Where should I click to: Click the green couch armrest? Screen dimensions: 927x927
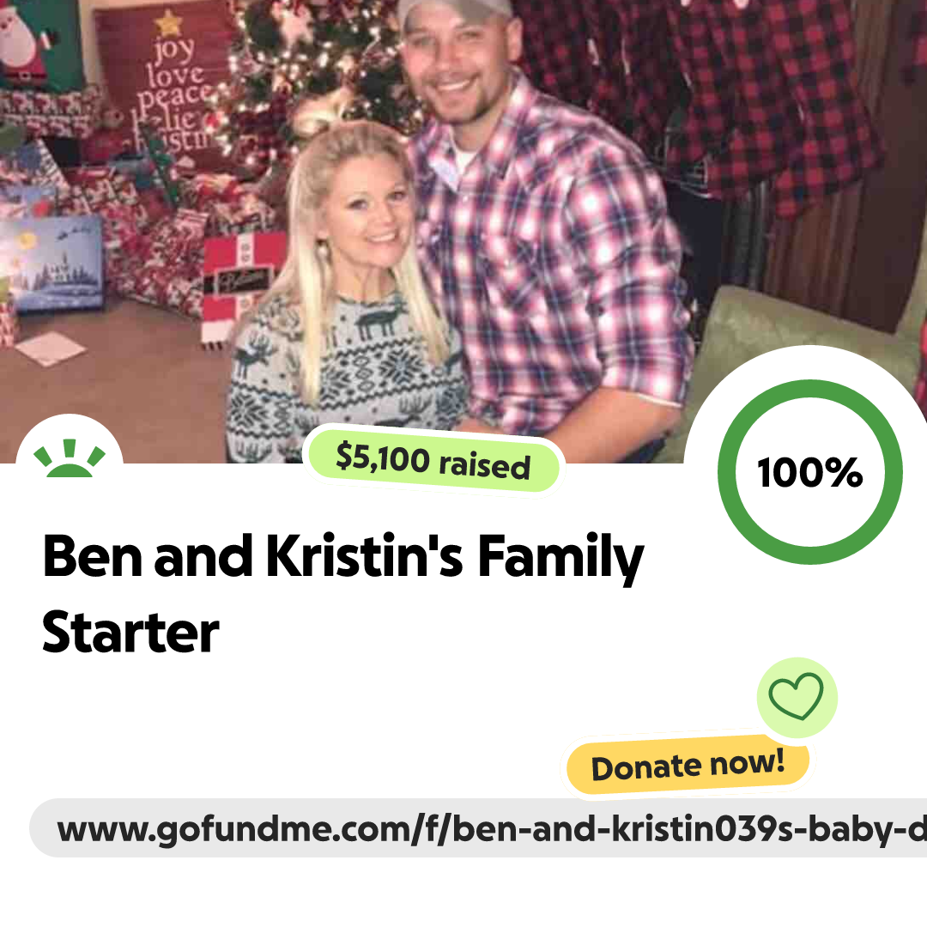(x=792, y=331)
